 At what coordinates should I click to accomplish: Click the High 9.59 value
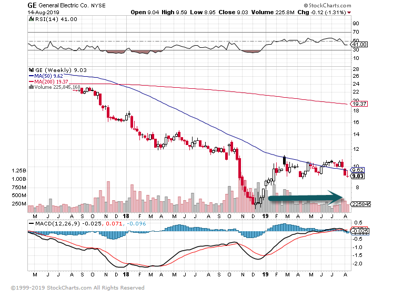pos(174,12)
